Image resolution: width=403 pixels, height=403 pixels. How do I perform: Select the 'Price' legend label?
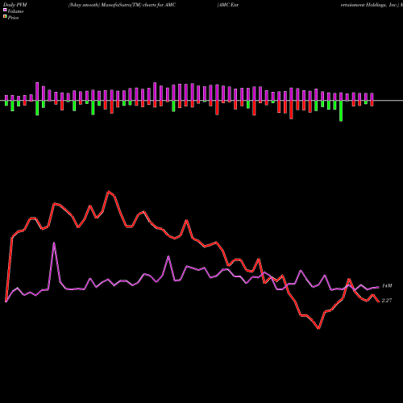click(13, 18)
